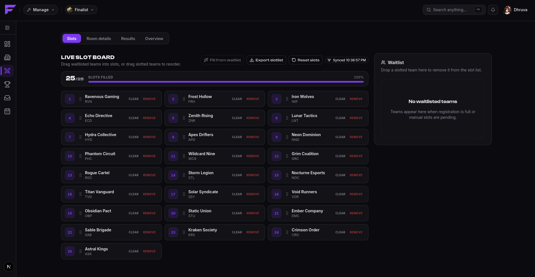Click the empty waitlist drop zone
This screenshot has width=535, height=277.
pyautogui.click(x=433, y=109)
